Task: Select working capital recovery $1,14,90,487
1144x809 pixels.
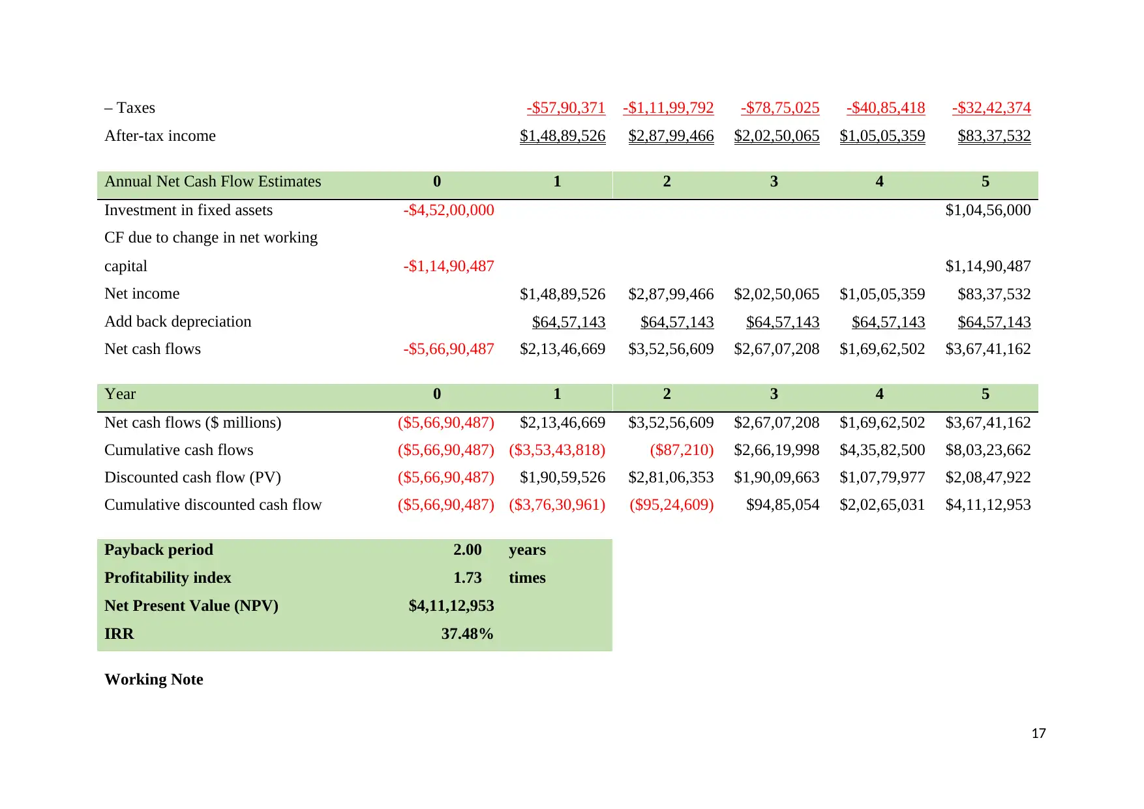Action: [988, 266]
